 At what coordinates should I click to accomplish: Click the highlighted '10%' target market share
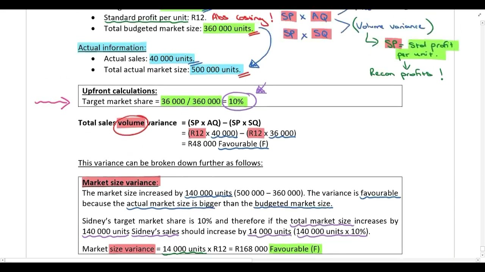click(236, 102)
